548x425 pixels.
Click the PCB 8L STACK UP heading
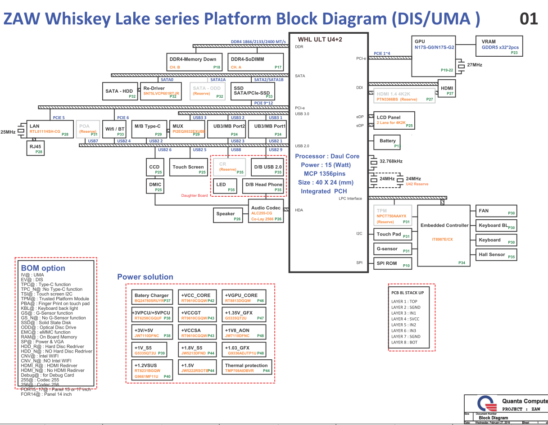point(408,293)
